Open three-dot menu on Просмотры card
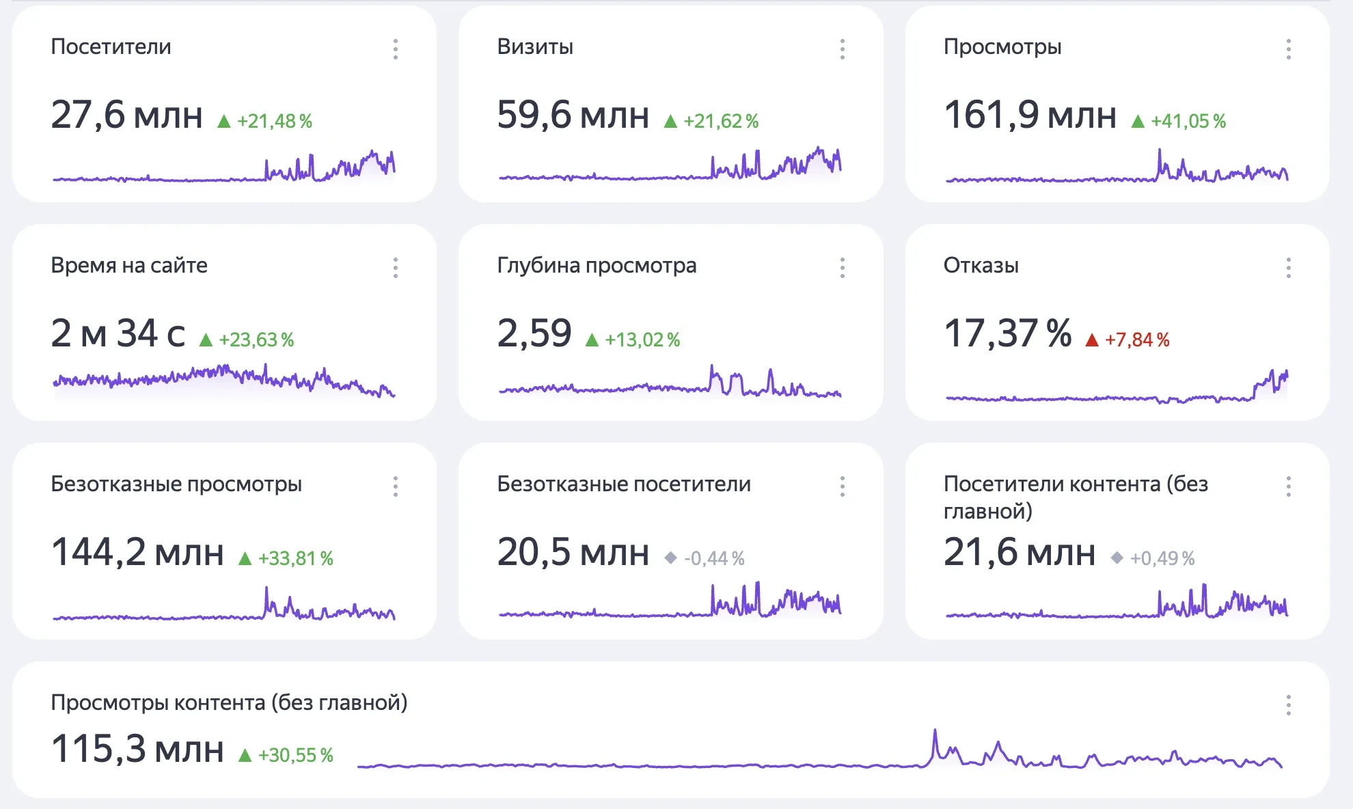The image size is (1353, 809). pyautogui.click(x=1288, y=49)
